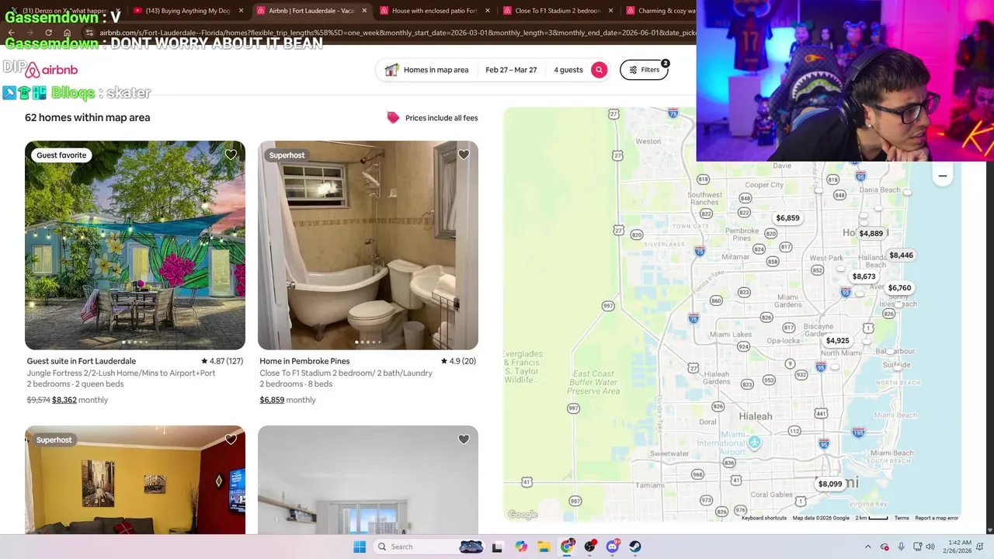The image size is (994, 559).
Task: Open the Jungle Fortress patio photo
Action: pos(135,245)
